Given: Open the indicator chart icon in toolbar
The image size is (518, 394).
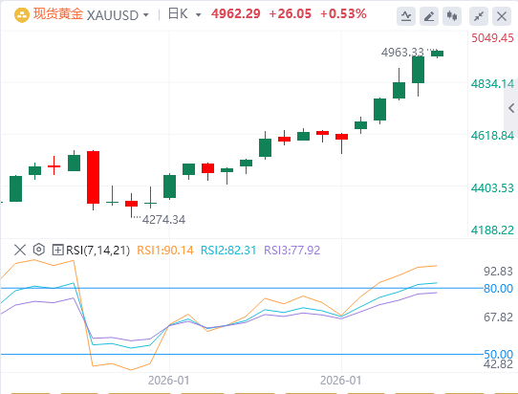Looking at the screenshot, I should (x=406, y=16).
